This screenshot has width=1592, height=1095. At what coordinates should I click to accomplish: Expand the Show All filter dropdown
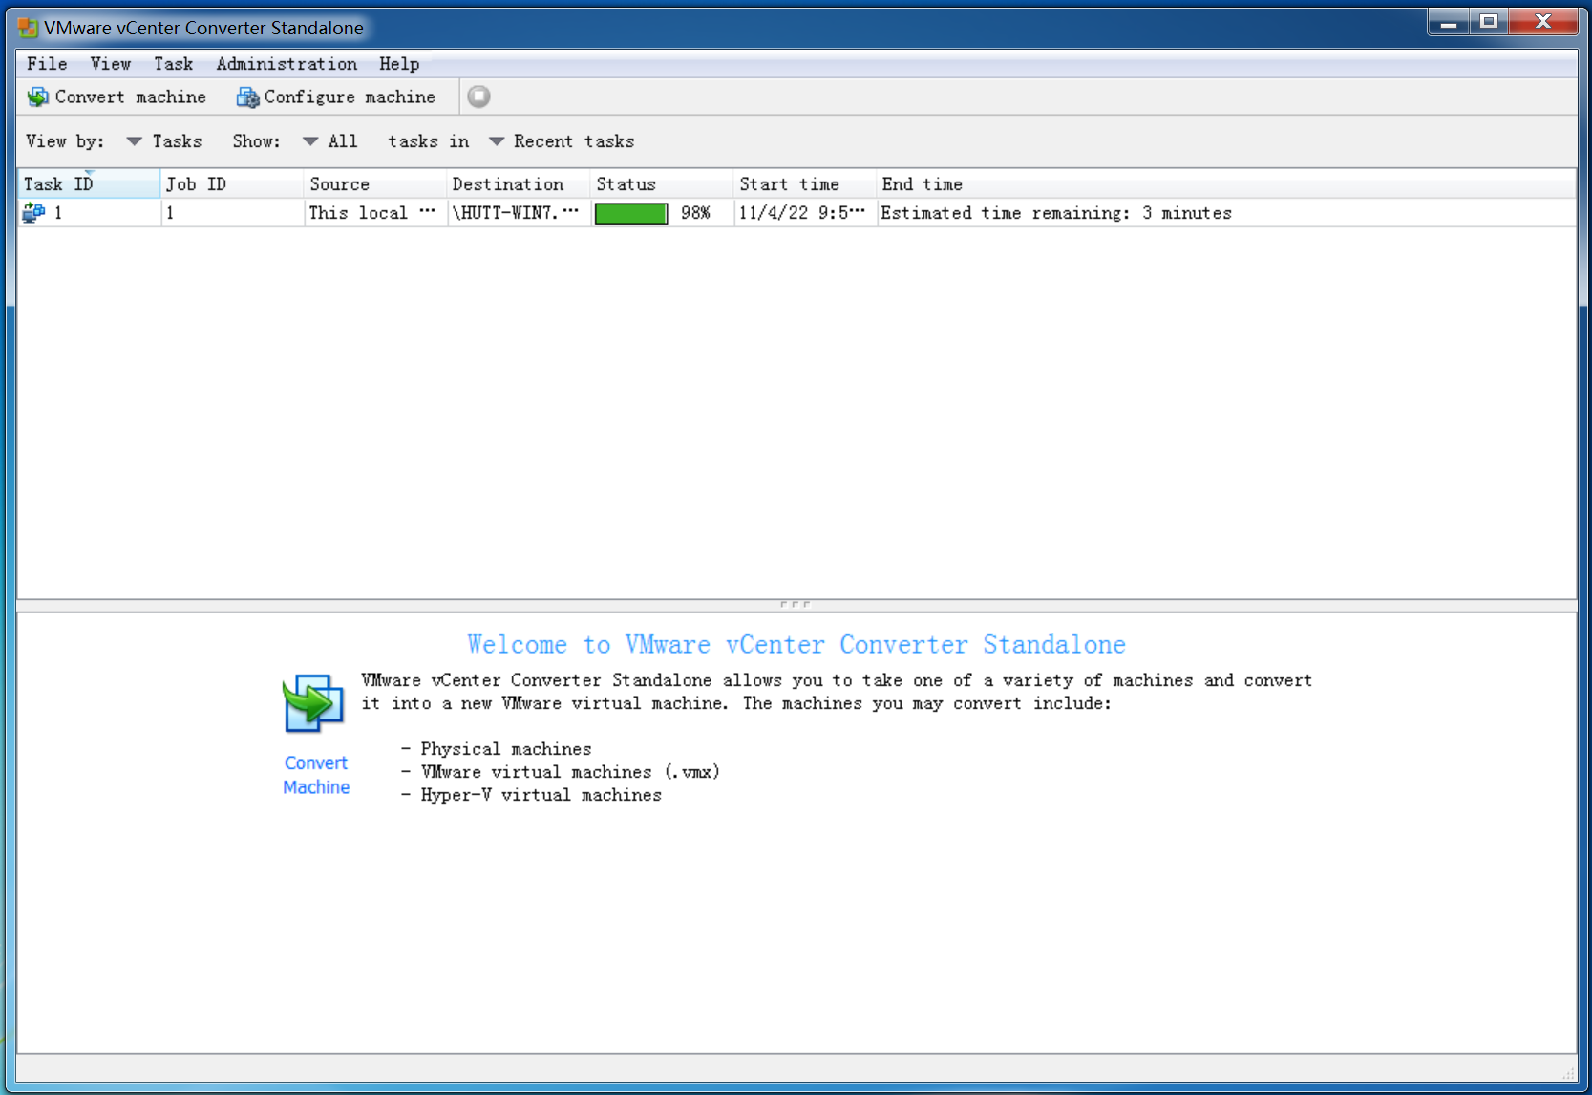point(330,141)
